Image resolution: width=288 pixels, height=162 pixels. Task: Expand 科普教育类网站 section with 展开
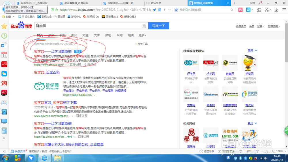coord(252,50)
